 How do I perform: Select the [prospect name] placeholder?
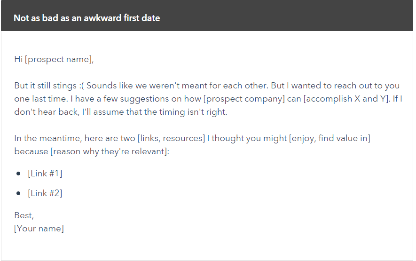(x=58, y=59)
